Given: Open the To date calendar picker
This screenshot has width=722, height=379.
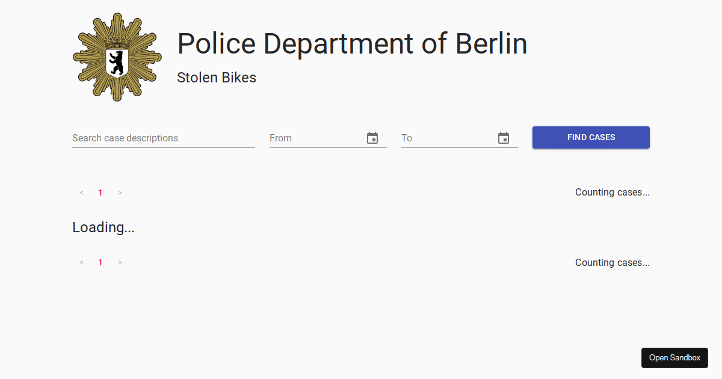Looking at the screenshot, I should point(504,138).
